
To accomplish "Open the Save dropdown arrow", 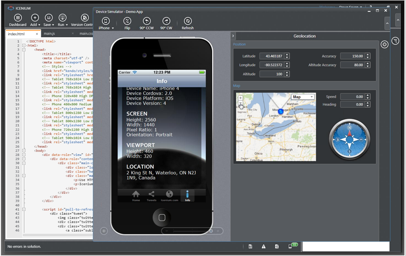I will click(53, 25).
